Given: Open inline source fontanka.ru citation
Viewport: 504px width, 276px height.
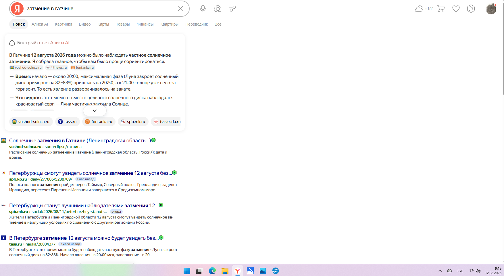Looking at the screenshot, I should (83, 68).
